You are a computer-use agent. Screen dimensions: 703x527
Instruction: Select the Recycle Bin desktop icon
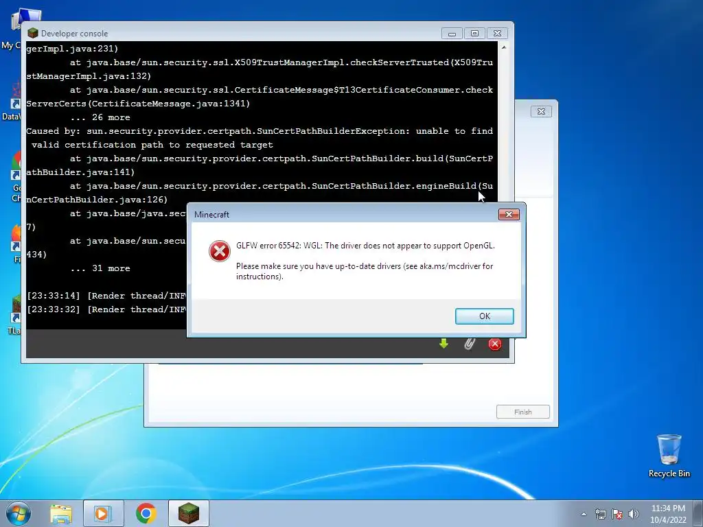[669, 456]
